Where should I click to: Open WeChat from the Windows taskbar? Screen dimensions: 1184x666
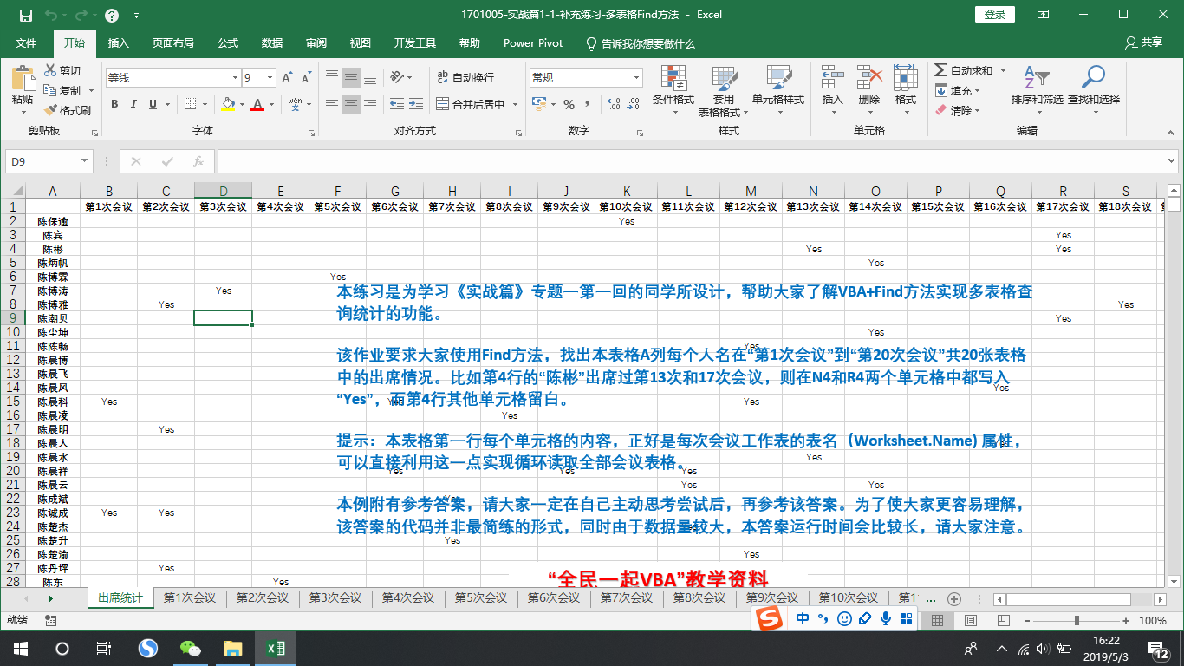190,648
